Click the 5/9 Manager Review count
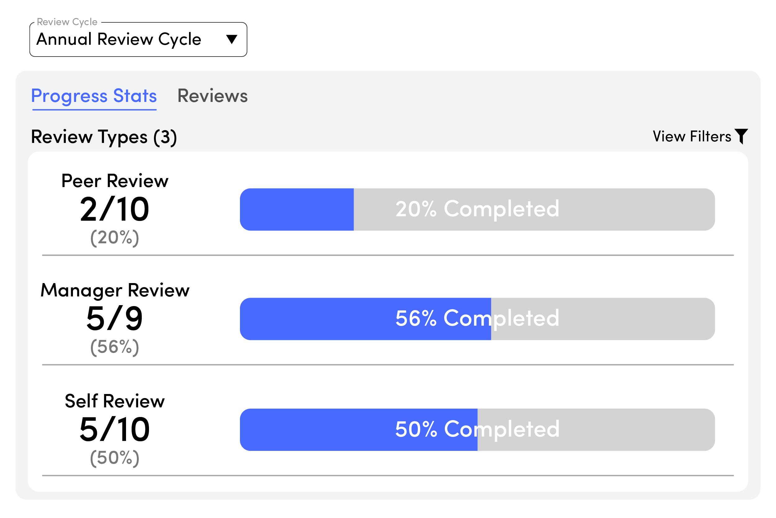 click(115, 319)
